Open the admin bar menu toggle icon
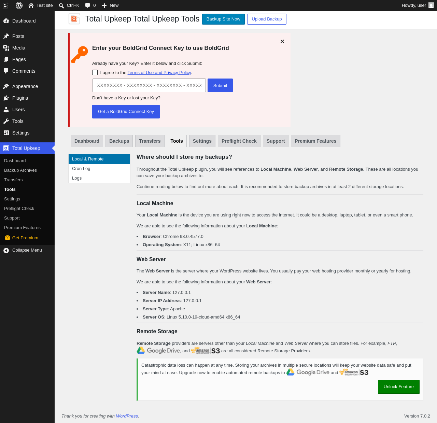The image size is (437, 423). tap(5, 5)
